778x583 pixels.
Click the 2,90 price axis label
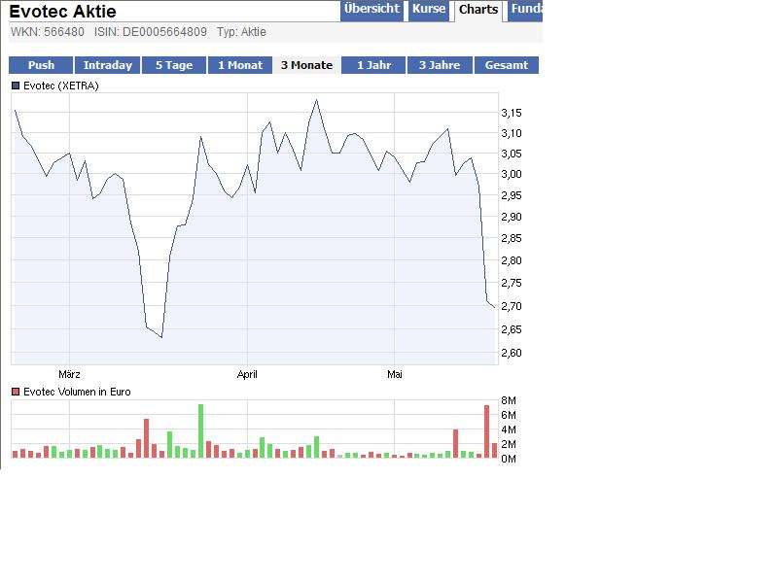(x=512, y=217)
